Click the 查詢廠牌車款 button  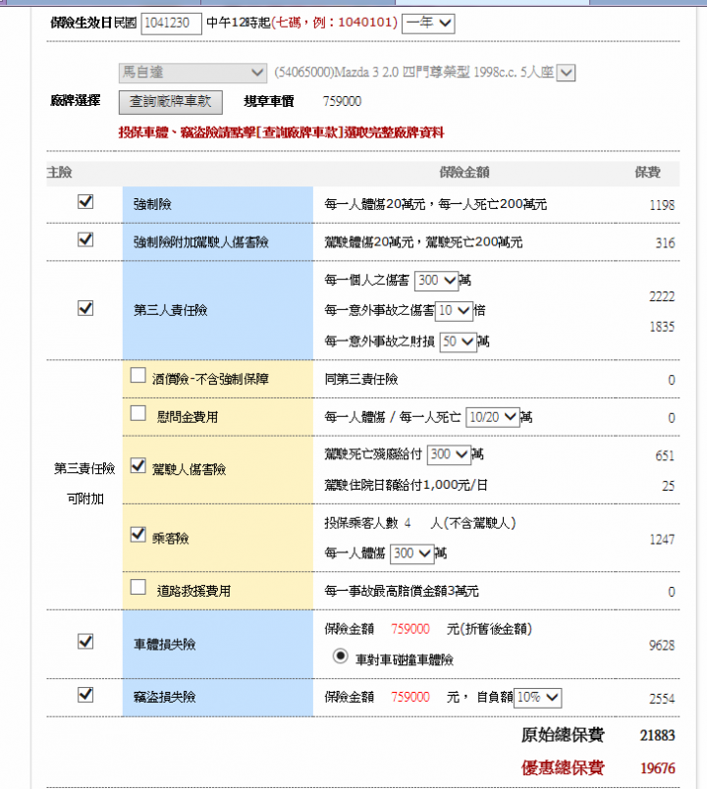pyautogui.click(x=171, y=102)
